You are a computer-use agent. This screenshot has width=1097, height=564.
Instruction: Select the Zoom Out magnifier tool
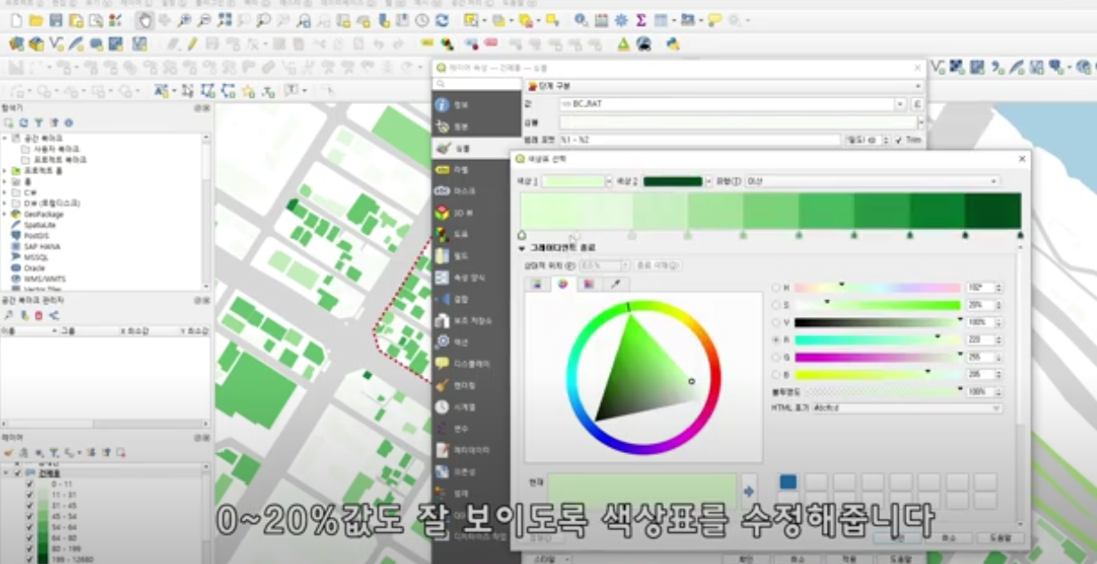(x=204, y=20)
